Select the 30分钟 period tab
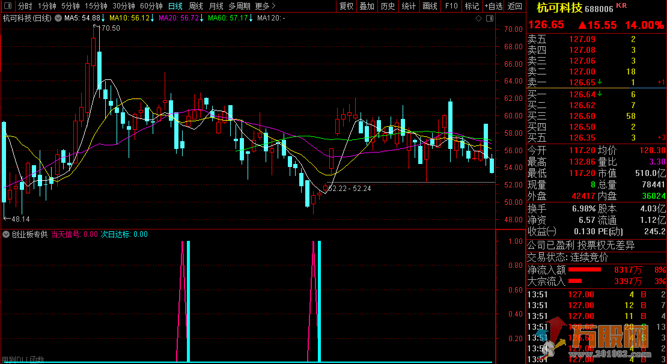667x364 pixels. (x=123, y=6)
